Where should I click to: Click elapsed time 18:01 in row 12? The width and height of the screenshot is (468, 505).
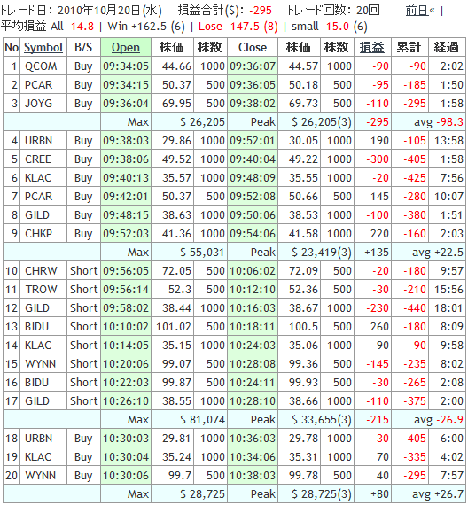(448, 308)
